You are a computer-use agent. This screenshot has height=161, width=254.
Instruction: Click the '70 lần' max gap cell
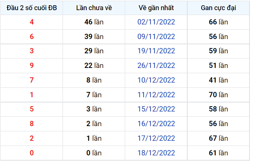coord(218,95)
